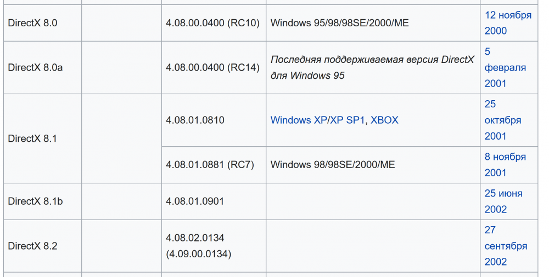
Task: Open the 25 июня date link
Action: tap(503, 193)
